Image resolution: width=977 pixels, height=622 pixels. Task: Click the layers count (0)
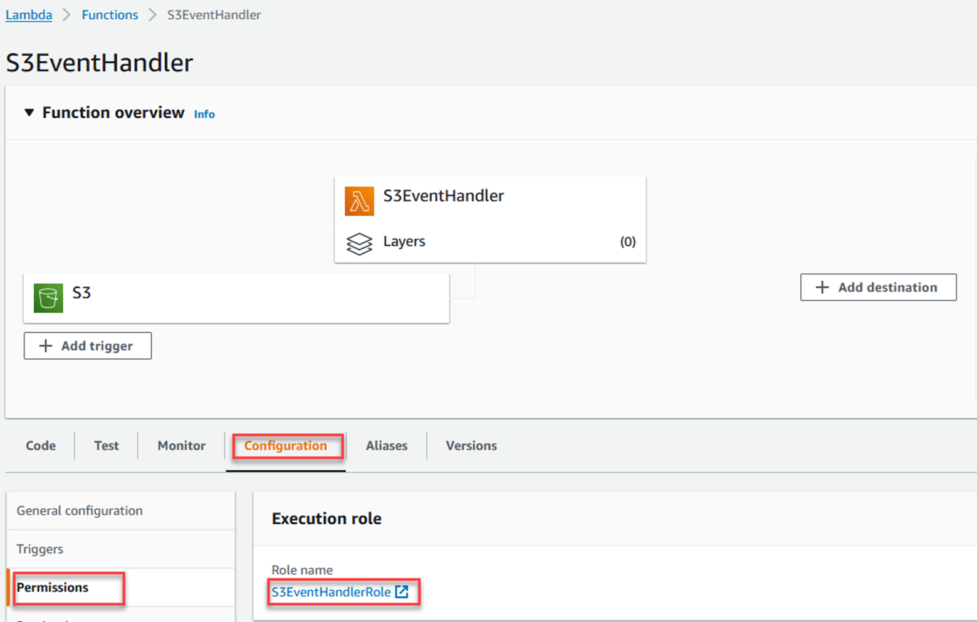coord(627,242)
